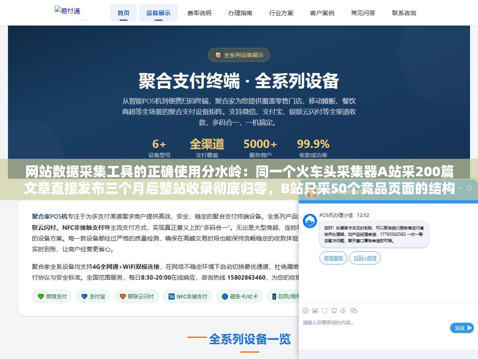Open 行业方案 menu item

tap(281, 13)
